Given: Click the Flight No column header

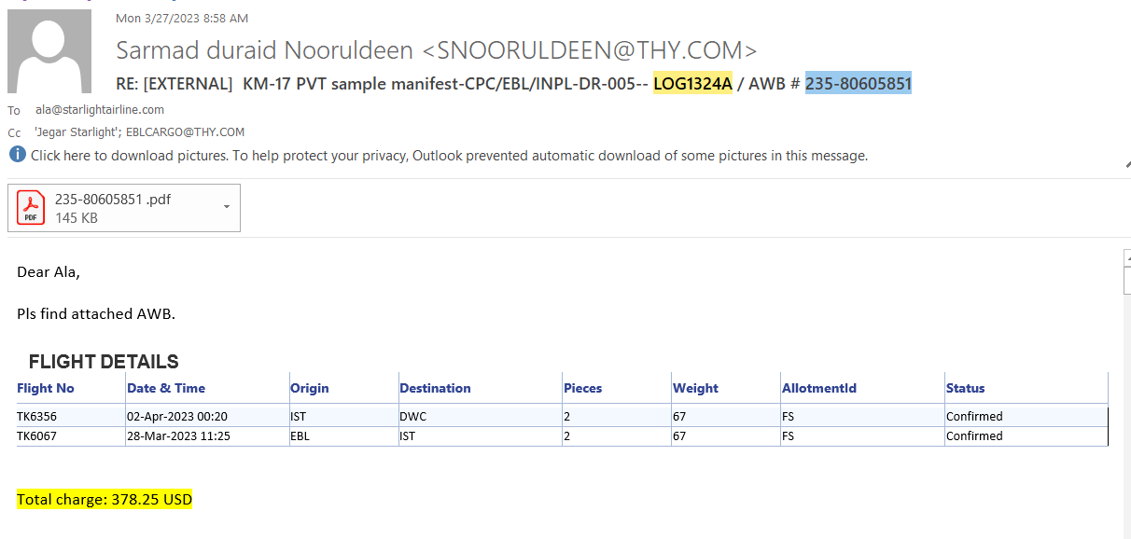Looking at the screenshot, I should click(x=46, y=388).
